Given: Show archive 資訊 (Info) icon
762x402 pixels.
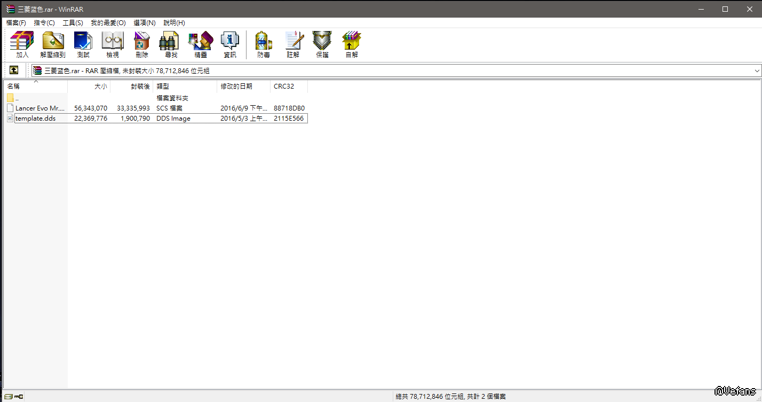Looking at the screenshot, I should [x=229, y=44].
